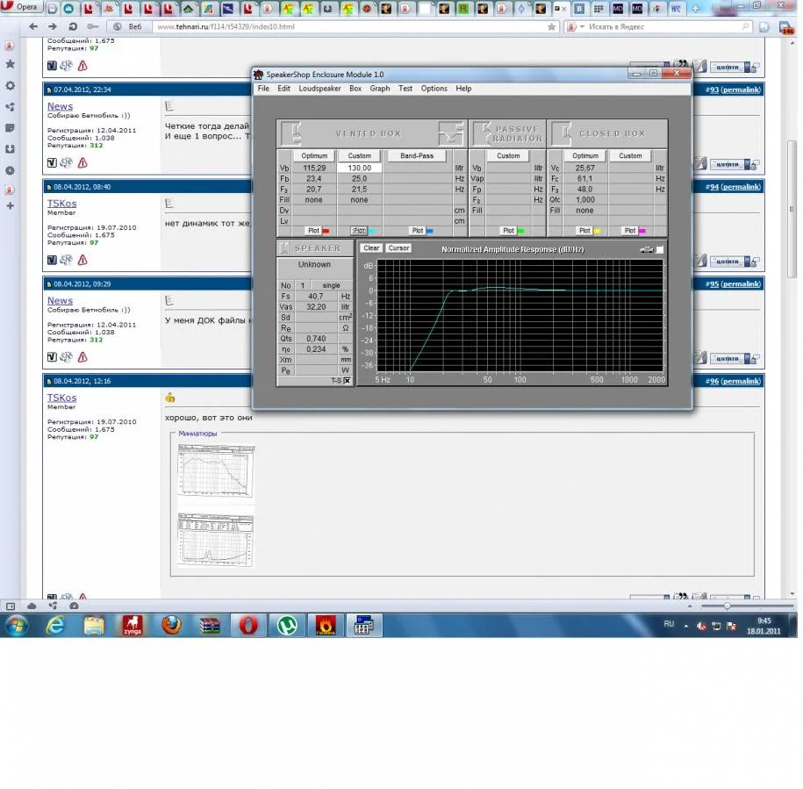Screen dimensions: 803x789
Task: Click Opera back navigation arrow
Action: 33,26
